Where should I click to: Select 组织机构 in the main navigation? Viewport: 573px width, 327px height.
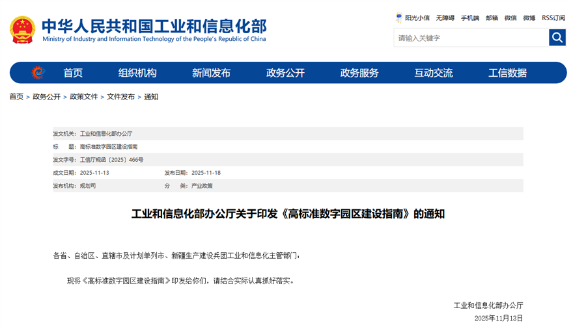[137, 73]
